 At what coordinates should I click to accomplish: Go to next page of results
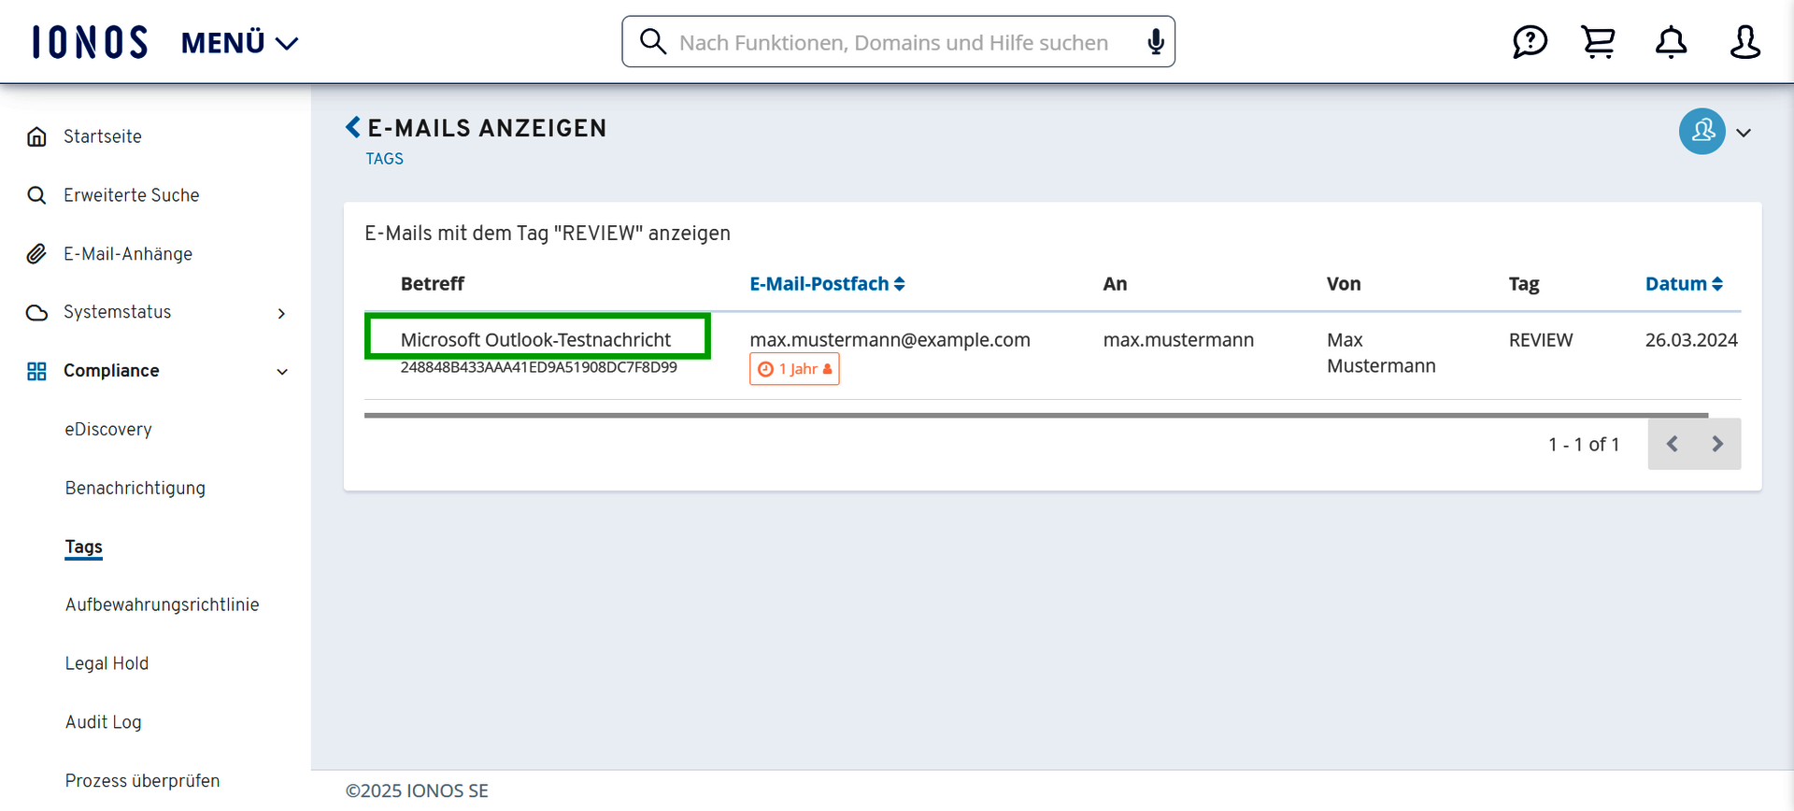1717,444
